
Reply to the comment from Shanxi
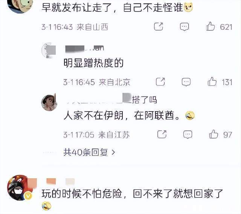(x=184, y=27)
